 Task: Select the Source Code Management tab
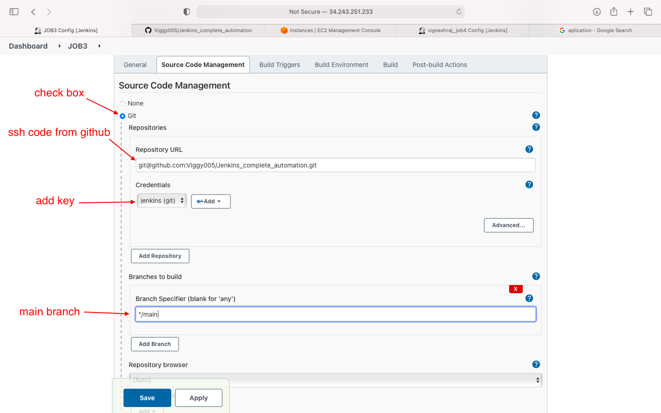pyautogui.click(x=203, y=65)
